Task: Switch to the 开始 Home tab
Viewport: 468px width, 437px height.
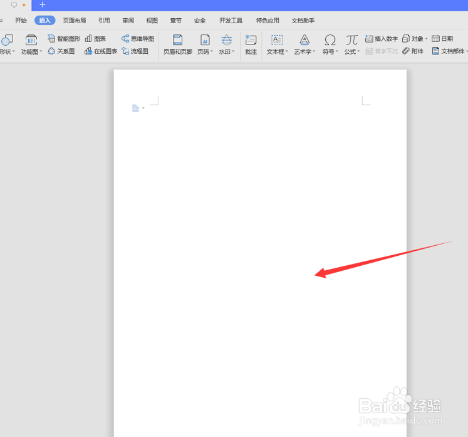Action: [x=21, y=20]
